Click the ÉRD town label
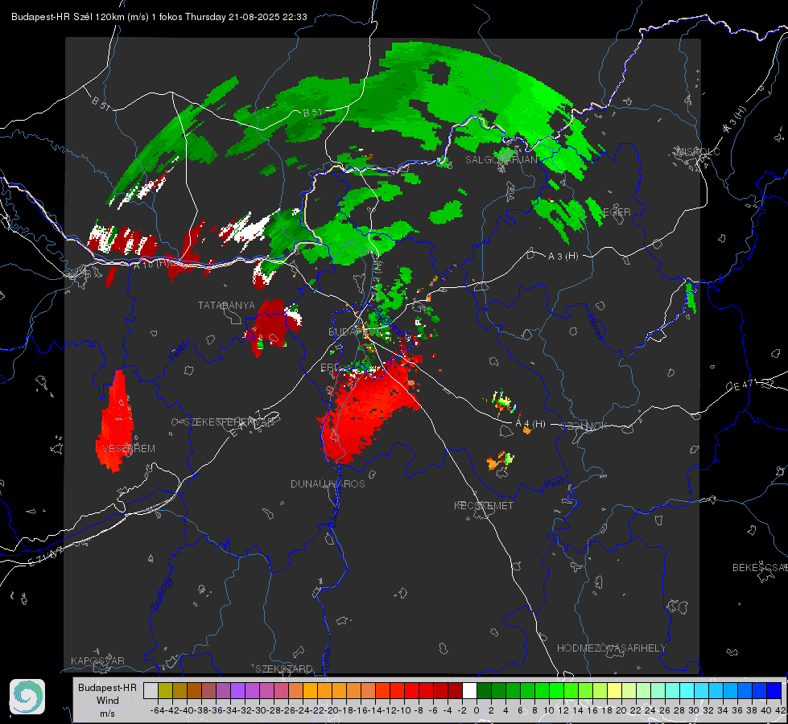 (x=330, y=368)
